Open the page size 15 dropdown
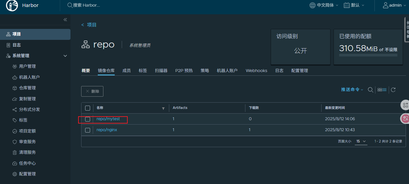The height and width of the screenshot is (184, 409). 361,141
